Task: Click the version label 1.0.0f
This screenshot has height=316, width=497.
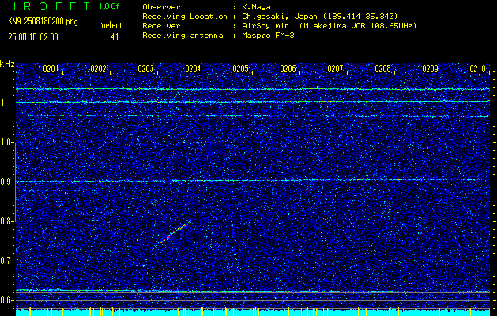Action: pyautogui.click(x=109, y=6)
